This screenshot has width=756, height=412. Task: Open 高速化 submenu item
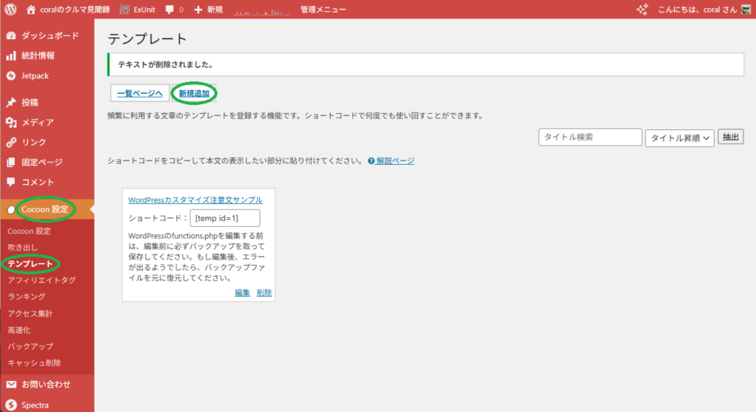[x=18, y=330]
